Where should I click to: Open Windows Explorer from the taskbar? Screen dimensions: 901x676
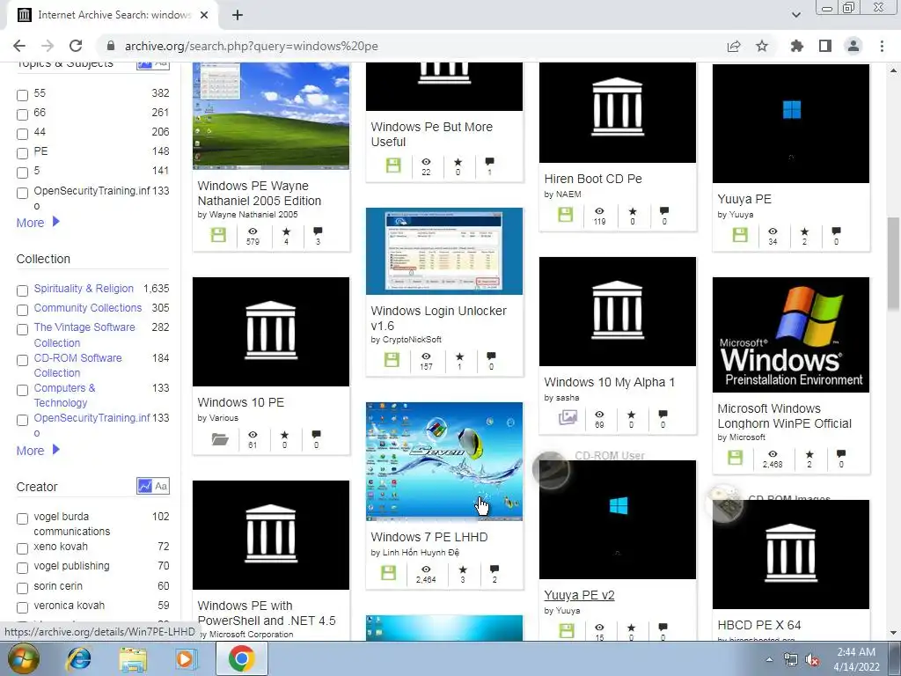[x=133, y=659]
